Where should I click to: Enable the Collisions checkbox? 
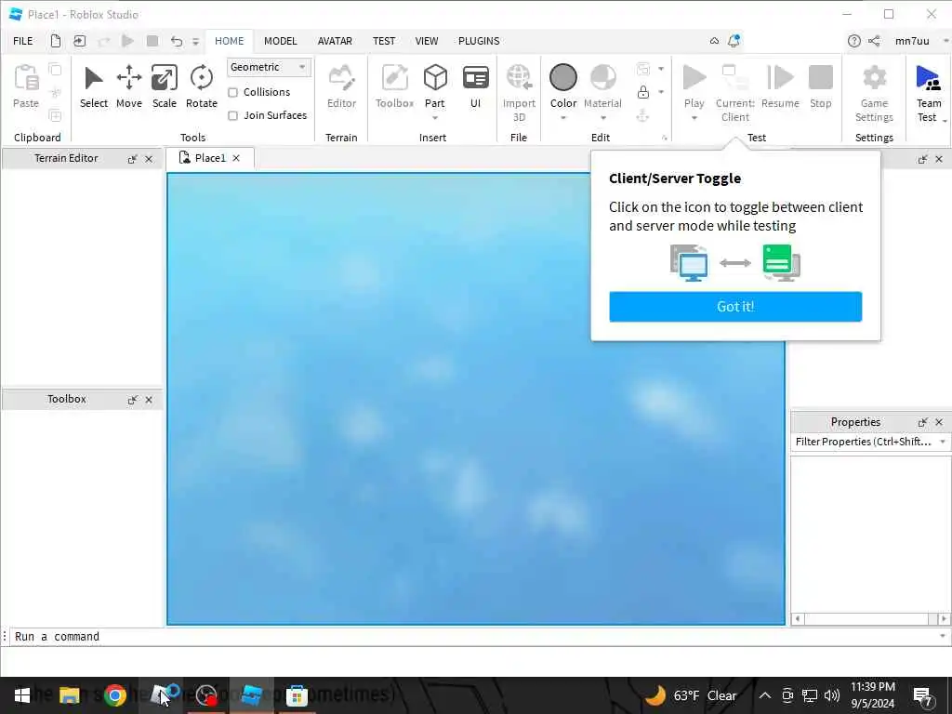tap(232, 92)
